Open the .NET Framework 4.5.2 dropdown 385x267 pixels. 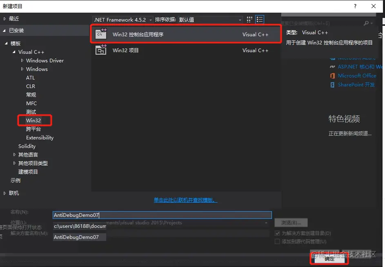click(x=123, y=20)
